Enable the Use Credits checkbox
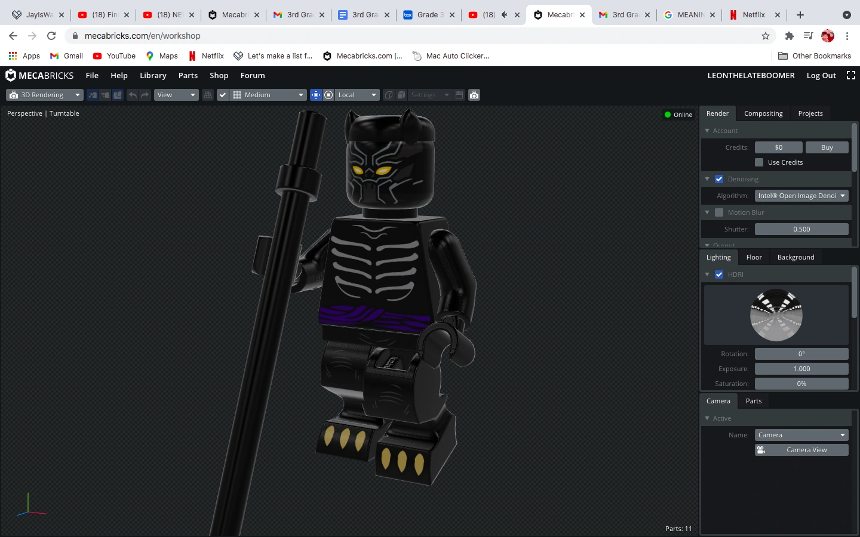The height and width of the screenshot is (537, 860). (758, 162)
